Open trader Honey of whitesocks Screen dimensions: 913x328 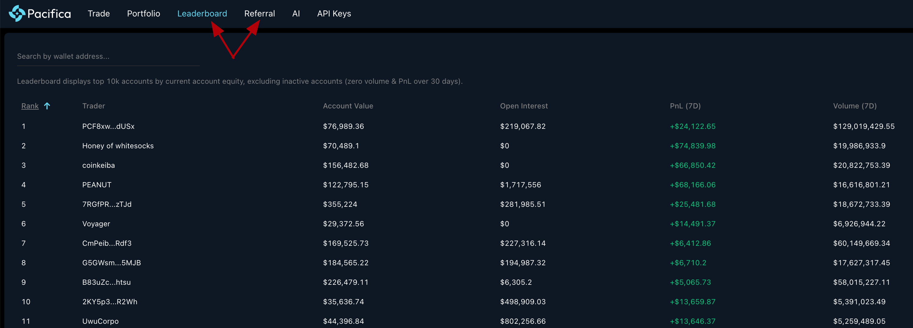[118, 146]
